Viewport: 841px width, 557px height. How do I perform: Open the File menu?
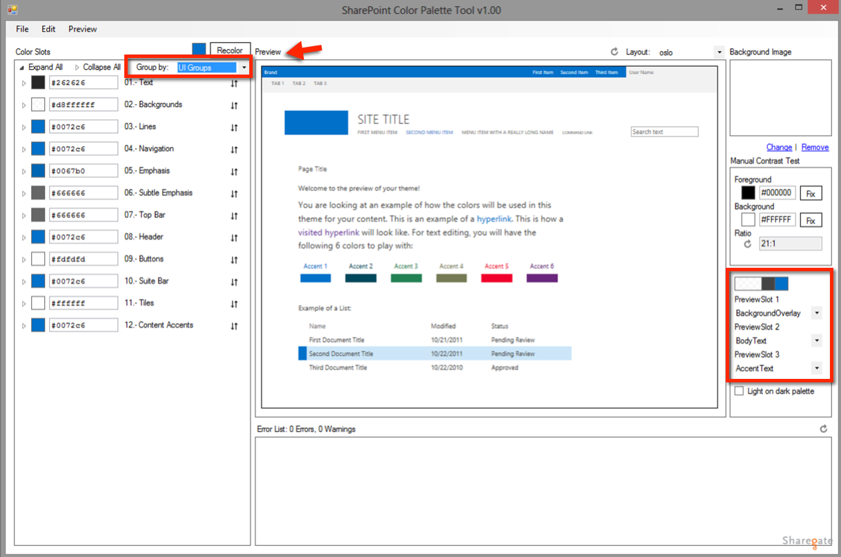click(x=22, y=29)
